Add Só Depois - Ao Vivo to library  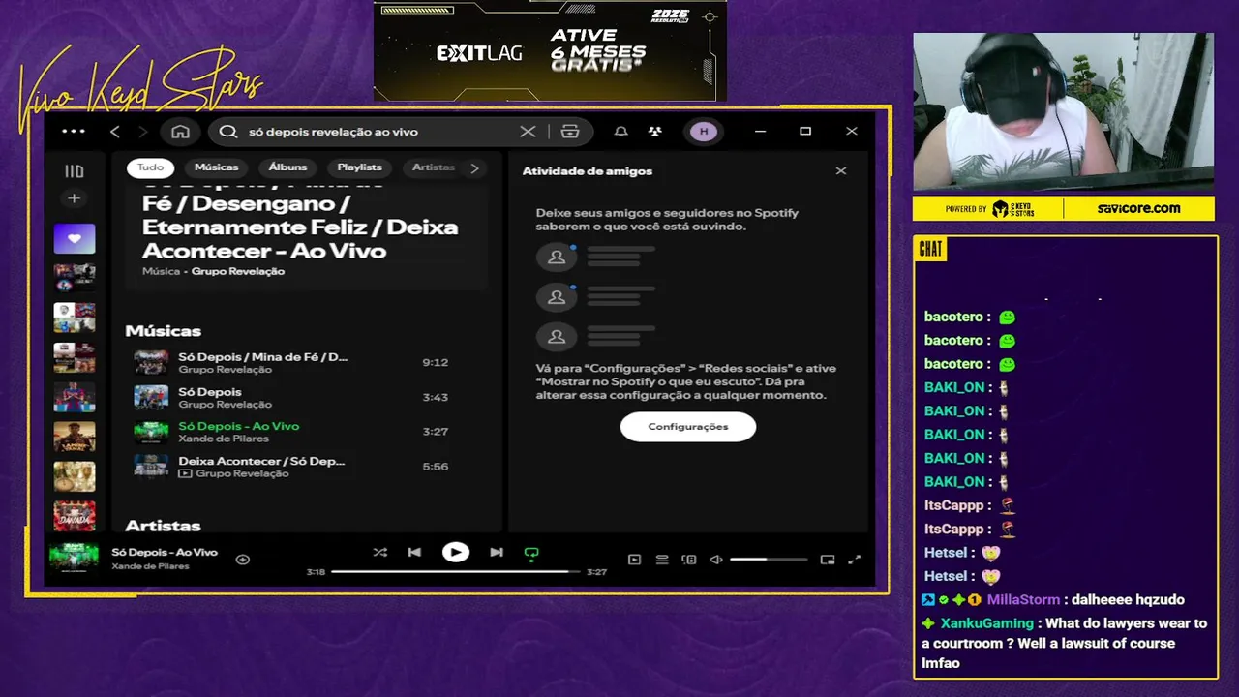(x=243, y=560)
